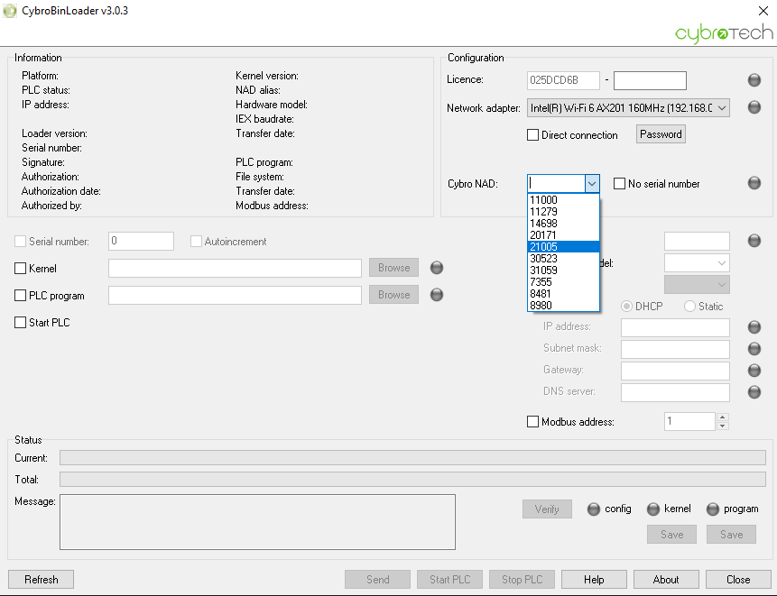Click the status indicator next to Licence
777x596 pixels.
[754, 80]
